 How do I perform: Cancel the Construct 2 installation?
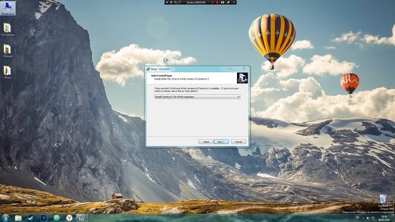238,142
